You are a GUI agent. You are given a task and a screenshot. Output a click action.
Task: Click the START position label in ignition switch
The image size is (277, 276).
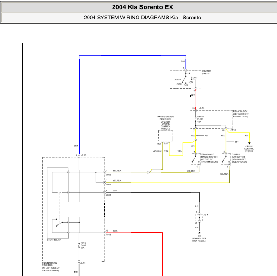[x=194, y=78]
